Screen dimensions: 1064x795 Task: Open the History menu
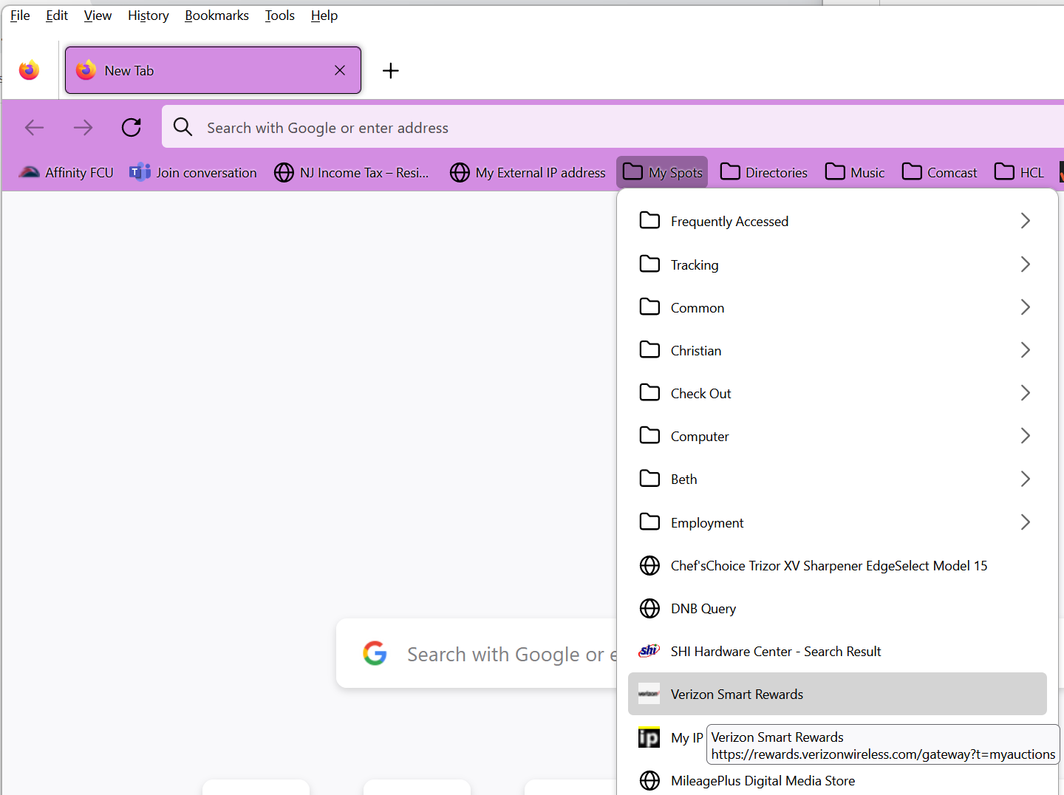(148, 15)
